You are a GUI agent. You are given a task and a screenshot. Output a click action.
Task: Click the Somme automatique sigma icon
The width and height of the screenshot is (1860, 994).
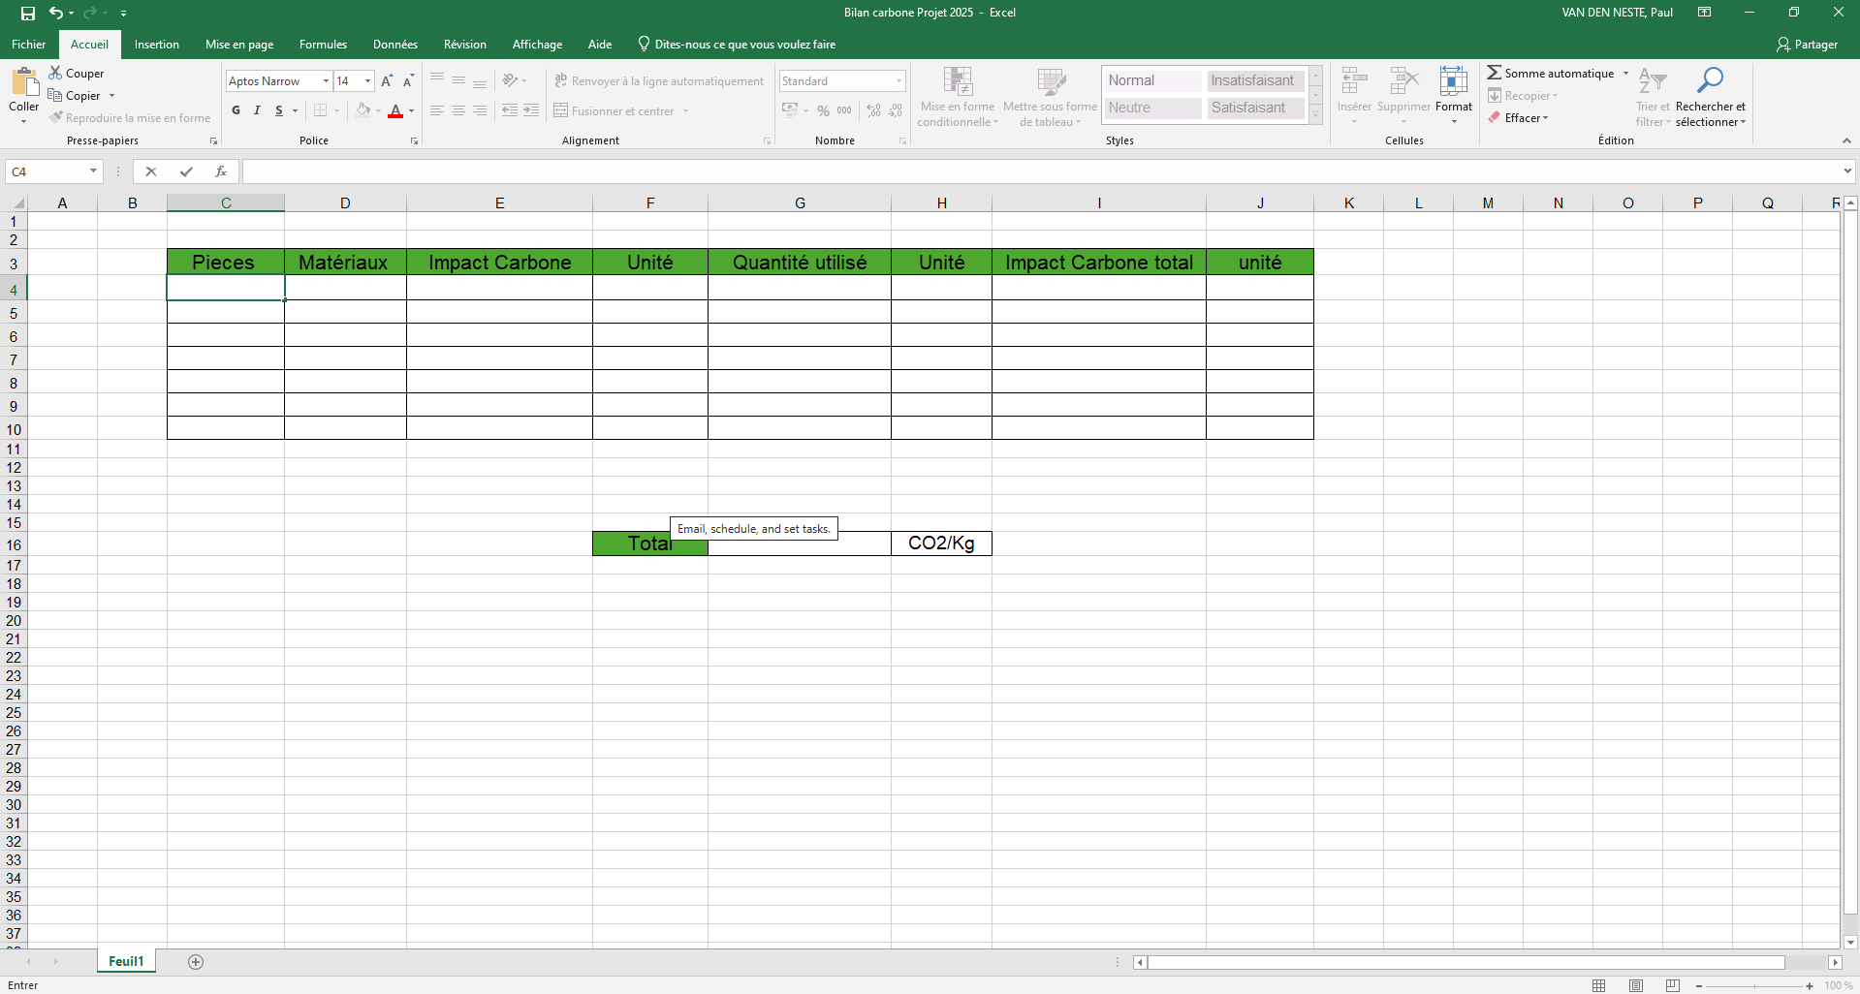click(x=1495, y=73)
